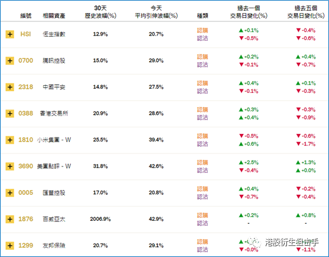Click the 2006.9% historical volatility value

101,219
